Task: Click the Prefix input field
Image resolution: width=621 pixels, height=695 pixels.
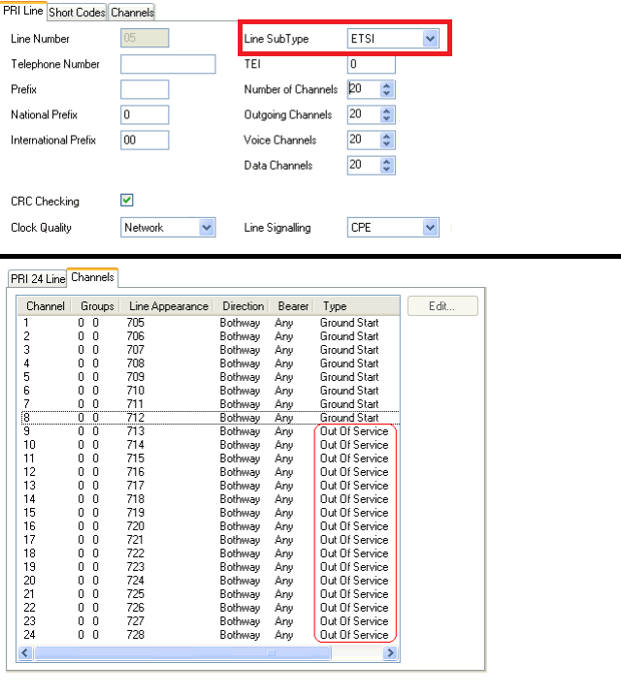Action: tap(145, 89)
